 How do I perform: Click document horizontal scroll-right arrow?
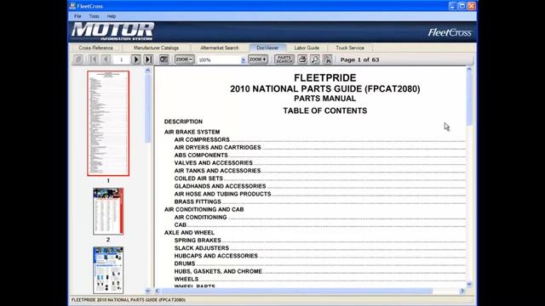pos(462,291)
